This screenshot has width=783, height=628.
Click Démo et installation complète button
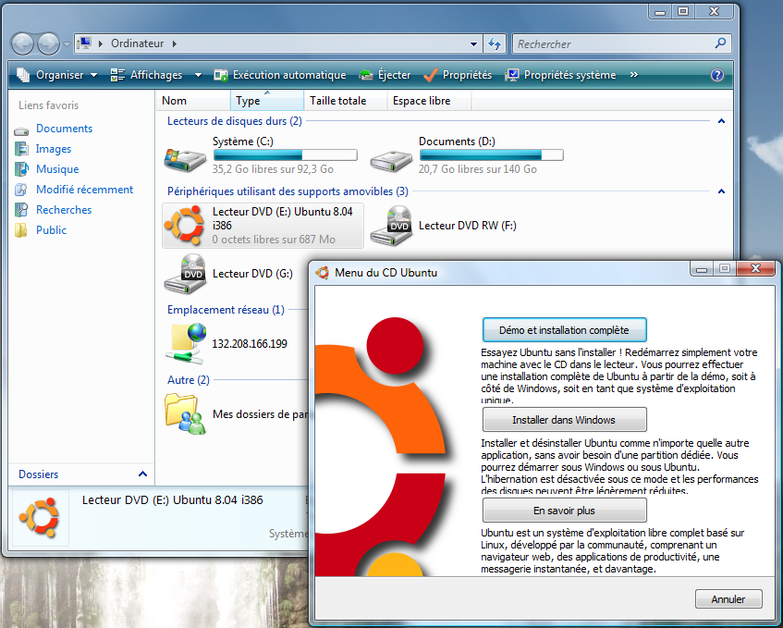[x=564, y=330]
